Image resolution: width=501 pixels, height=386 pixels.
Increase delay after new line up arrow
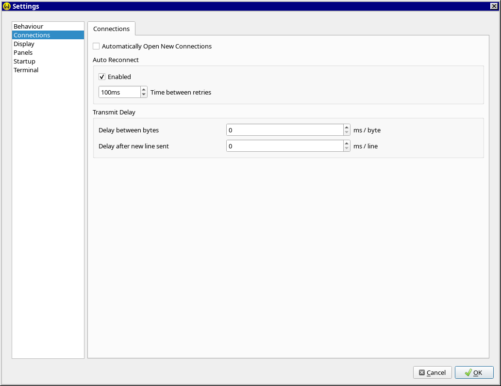coord(347,144)
